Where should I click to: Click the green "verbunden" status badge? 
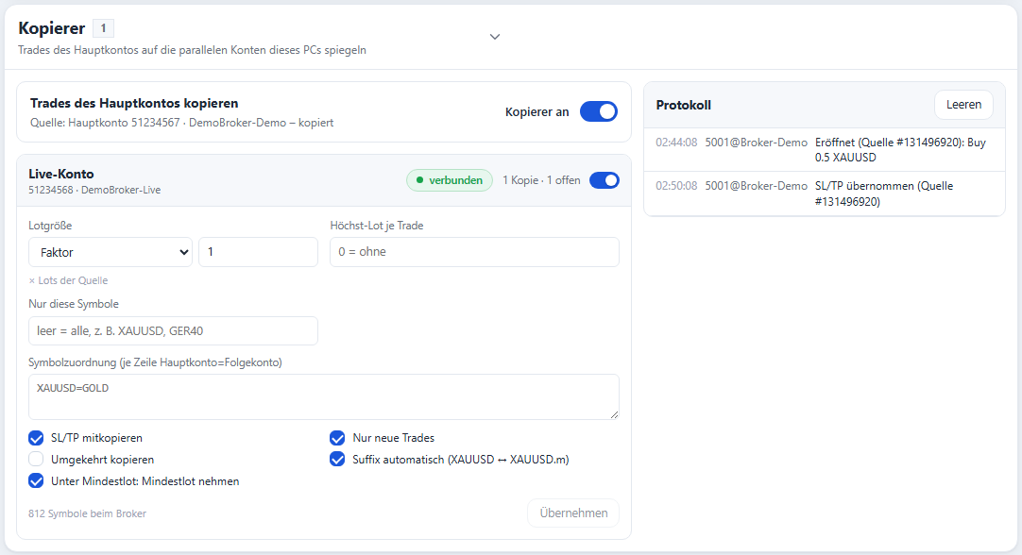coord(450,180)
